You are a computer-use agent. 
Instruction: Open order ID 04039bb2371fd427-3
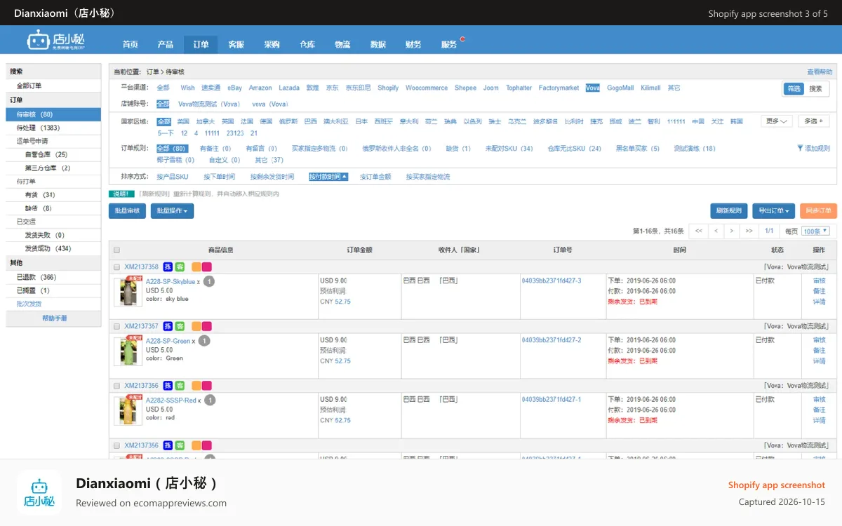coord(551,281)
